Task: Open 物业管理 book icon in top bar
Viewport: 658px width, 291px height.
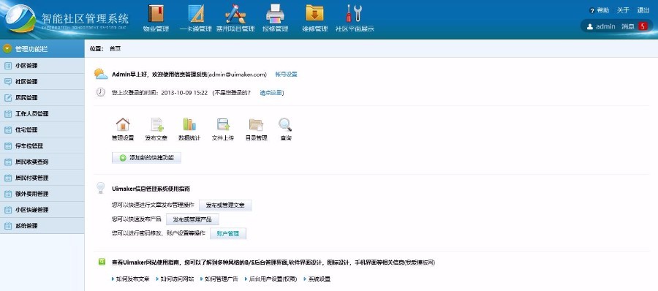Action: 156,13
